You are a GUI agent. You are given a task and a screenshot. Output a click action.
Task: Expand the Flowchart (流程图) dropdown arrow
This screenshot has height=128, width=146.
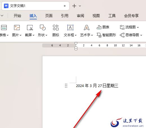coord(138,27)
